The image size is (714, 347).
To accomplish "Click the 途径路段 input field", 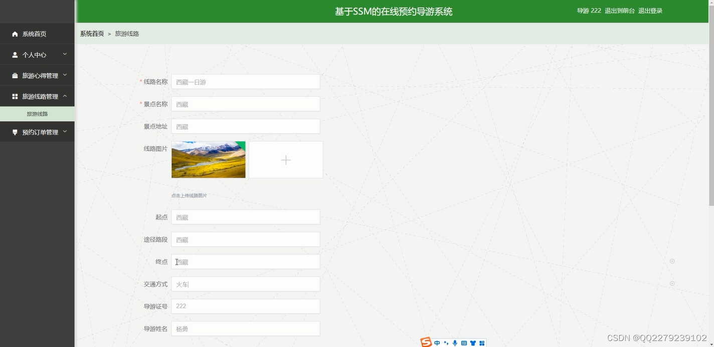I will 246,239.
